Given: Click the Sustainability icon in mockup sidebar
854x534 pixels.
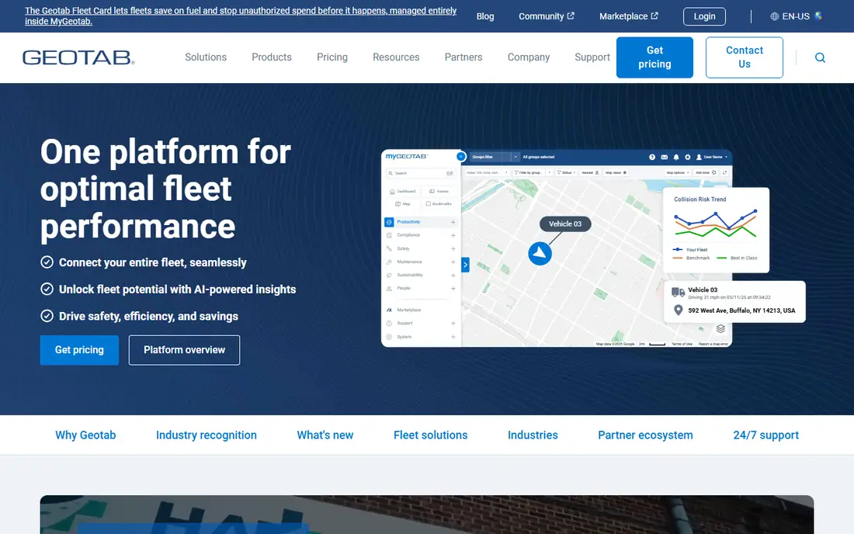Looking at the screenshot, I should point(389,275).
